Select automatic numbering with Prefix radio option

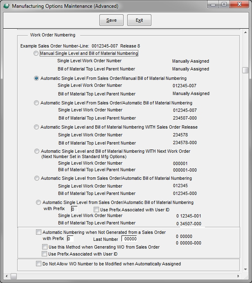click(x=38, y=202)
